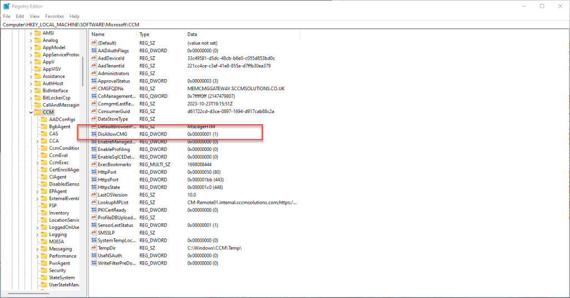Expand the Messaging subkey

click(x=37, y=249)
